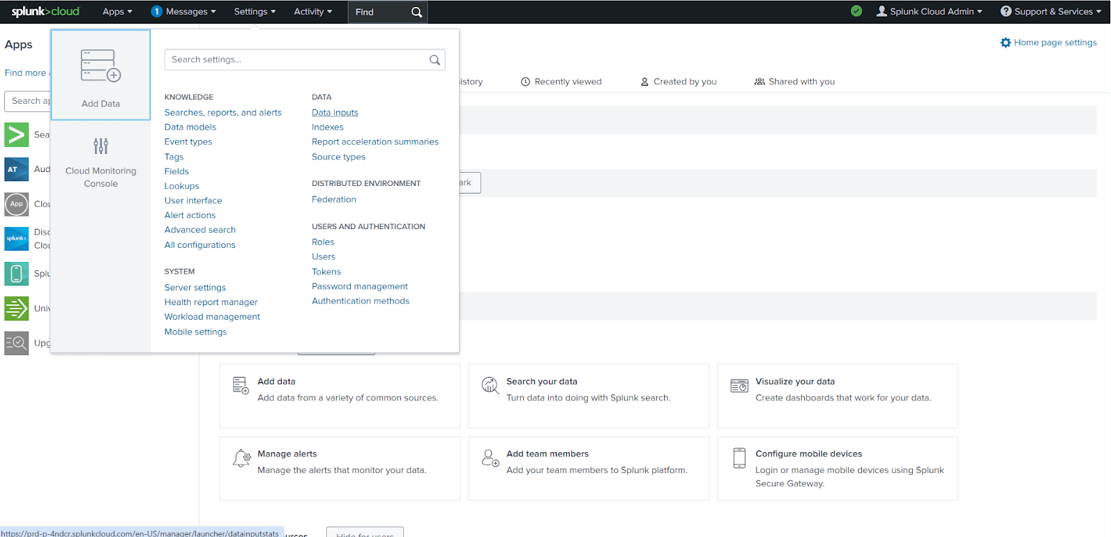Collapse the Settings dropdown menu
Image resolution: width=1111 pixels, height=537 pixels.
[255, 11]
